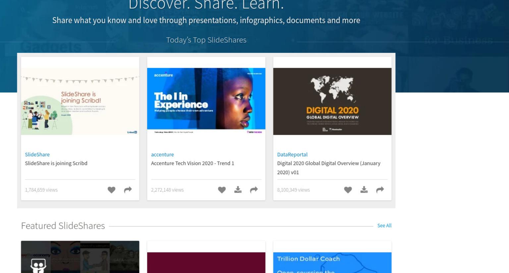Open Digital 2020 Global Digital Overview title
This screenshot has height=273, width=509.
329,168
